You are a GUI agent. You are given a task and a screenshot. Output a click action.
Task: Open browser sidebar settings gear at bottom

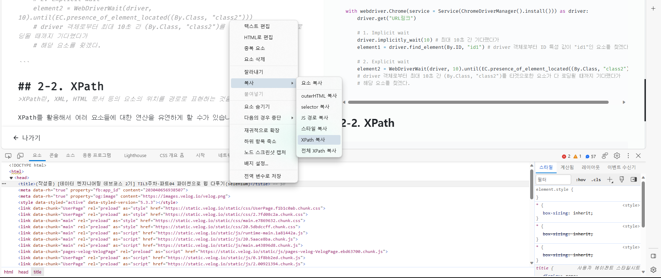click(x=653, y=270)
